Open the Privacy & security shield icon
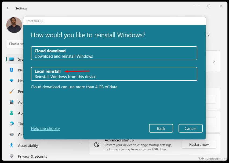229x163 pixels. tap(12, 156)
